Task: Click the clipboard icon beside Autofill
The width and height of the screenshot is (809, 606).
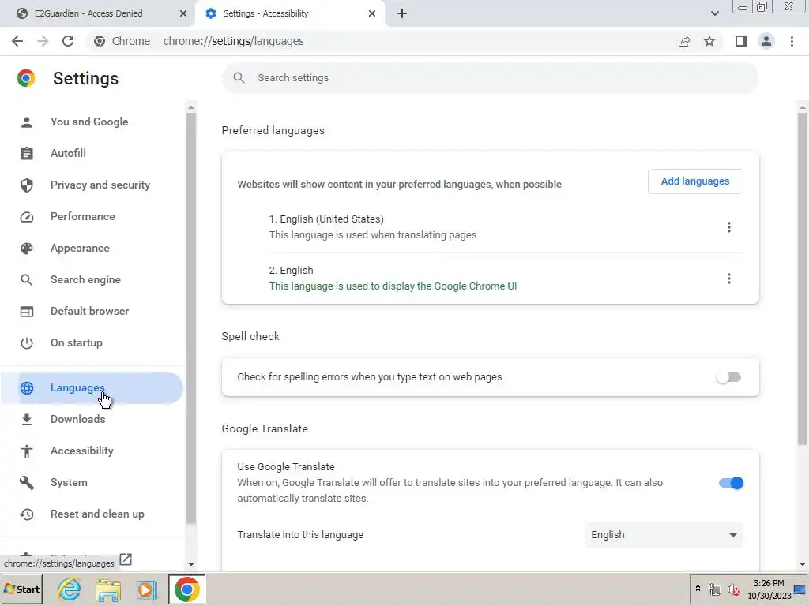Action: click(x=27, y=154)
